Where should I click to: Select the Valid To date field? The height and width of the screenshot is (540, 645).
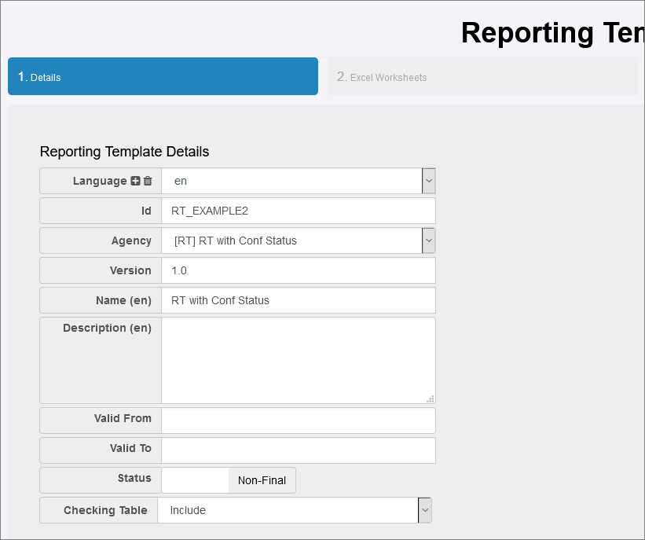[298, 450]
